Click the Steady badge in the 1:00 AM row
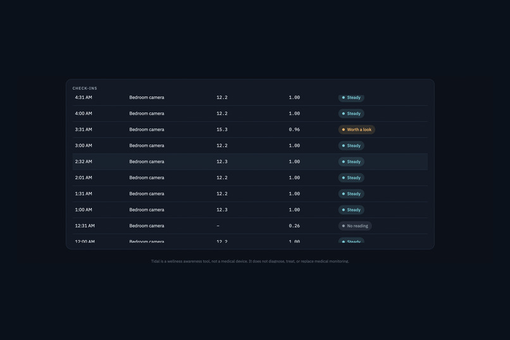 coord(351,210)
